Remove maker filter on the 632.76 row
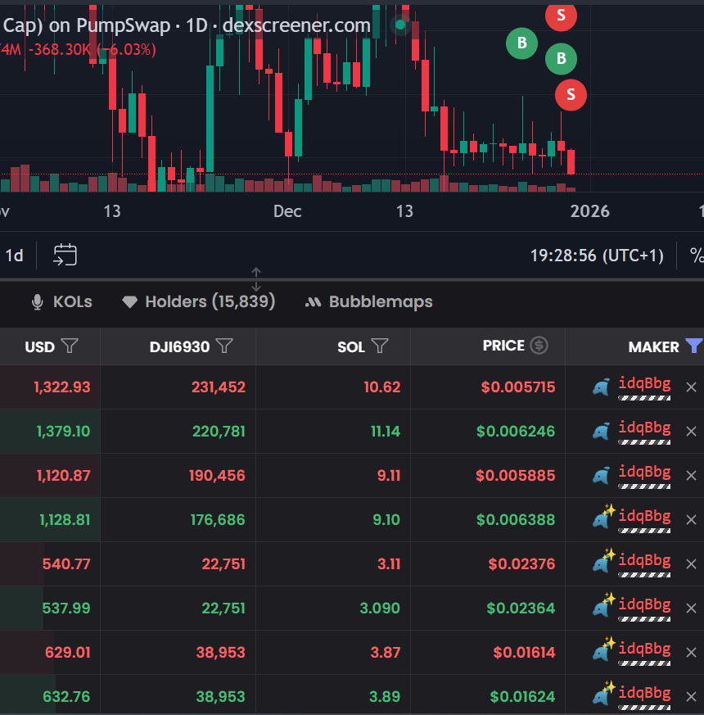The image size is (704, 715). (691, 697)
